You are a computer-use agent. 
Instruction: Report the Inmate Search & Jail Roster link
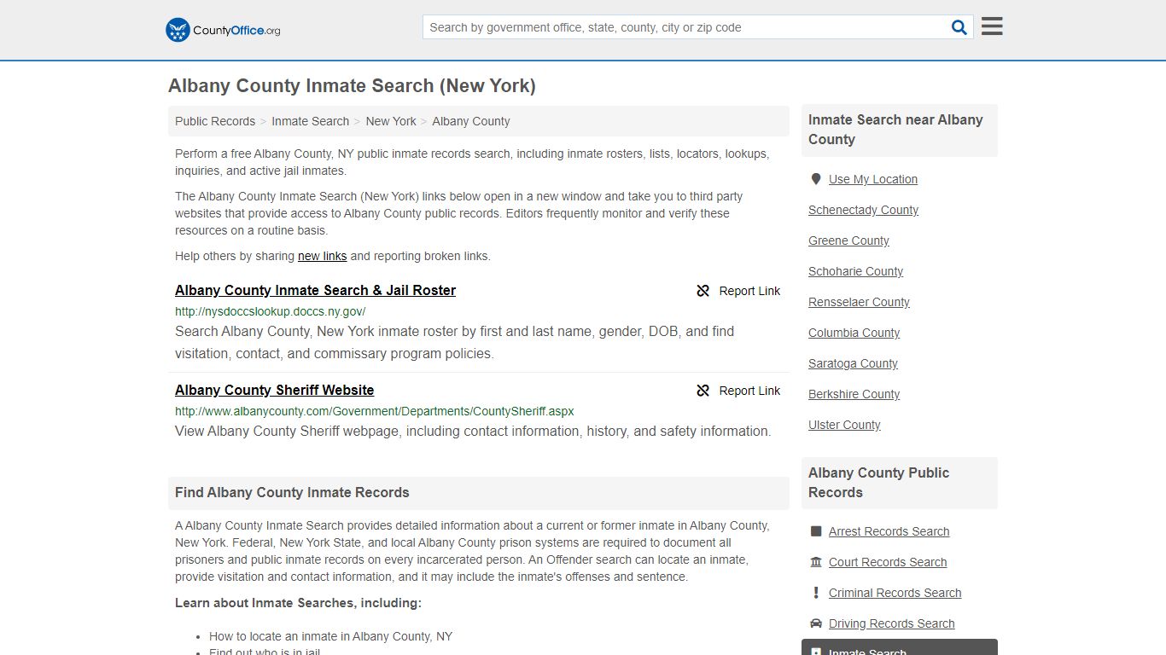pyautogui.click(x=738, y=291)
